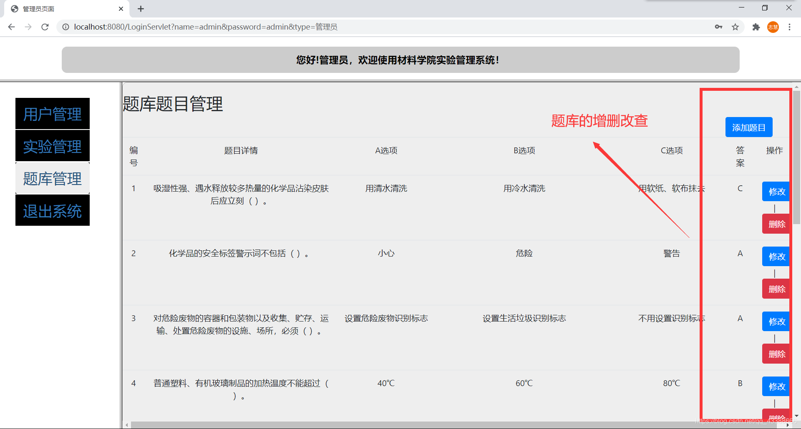
Task: Select the 管理员页面 browser tab
Action: coord(67,9)
